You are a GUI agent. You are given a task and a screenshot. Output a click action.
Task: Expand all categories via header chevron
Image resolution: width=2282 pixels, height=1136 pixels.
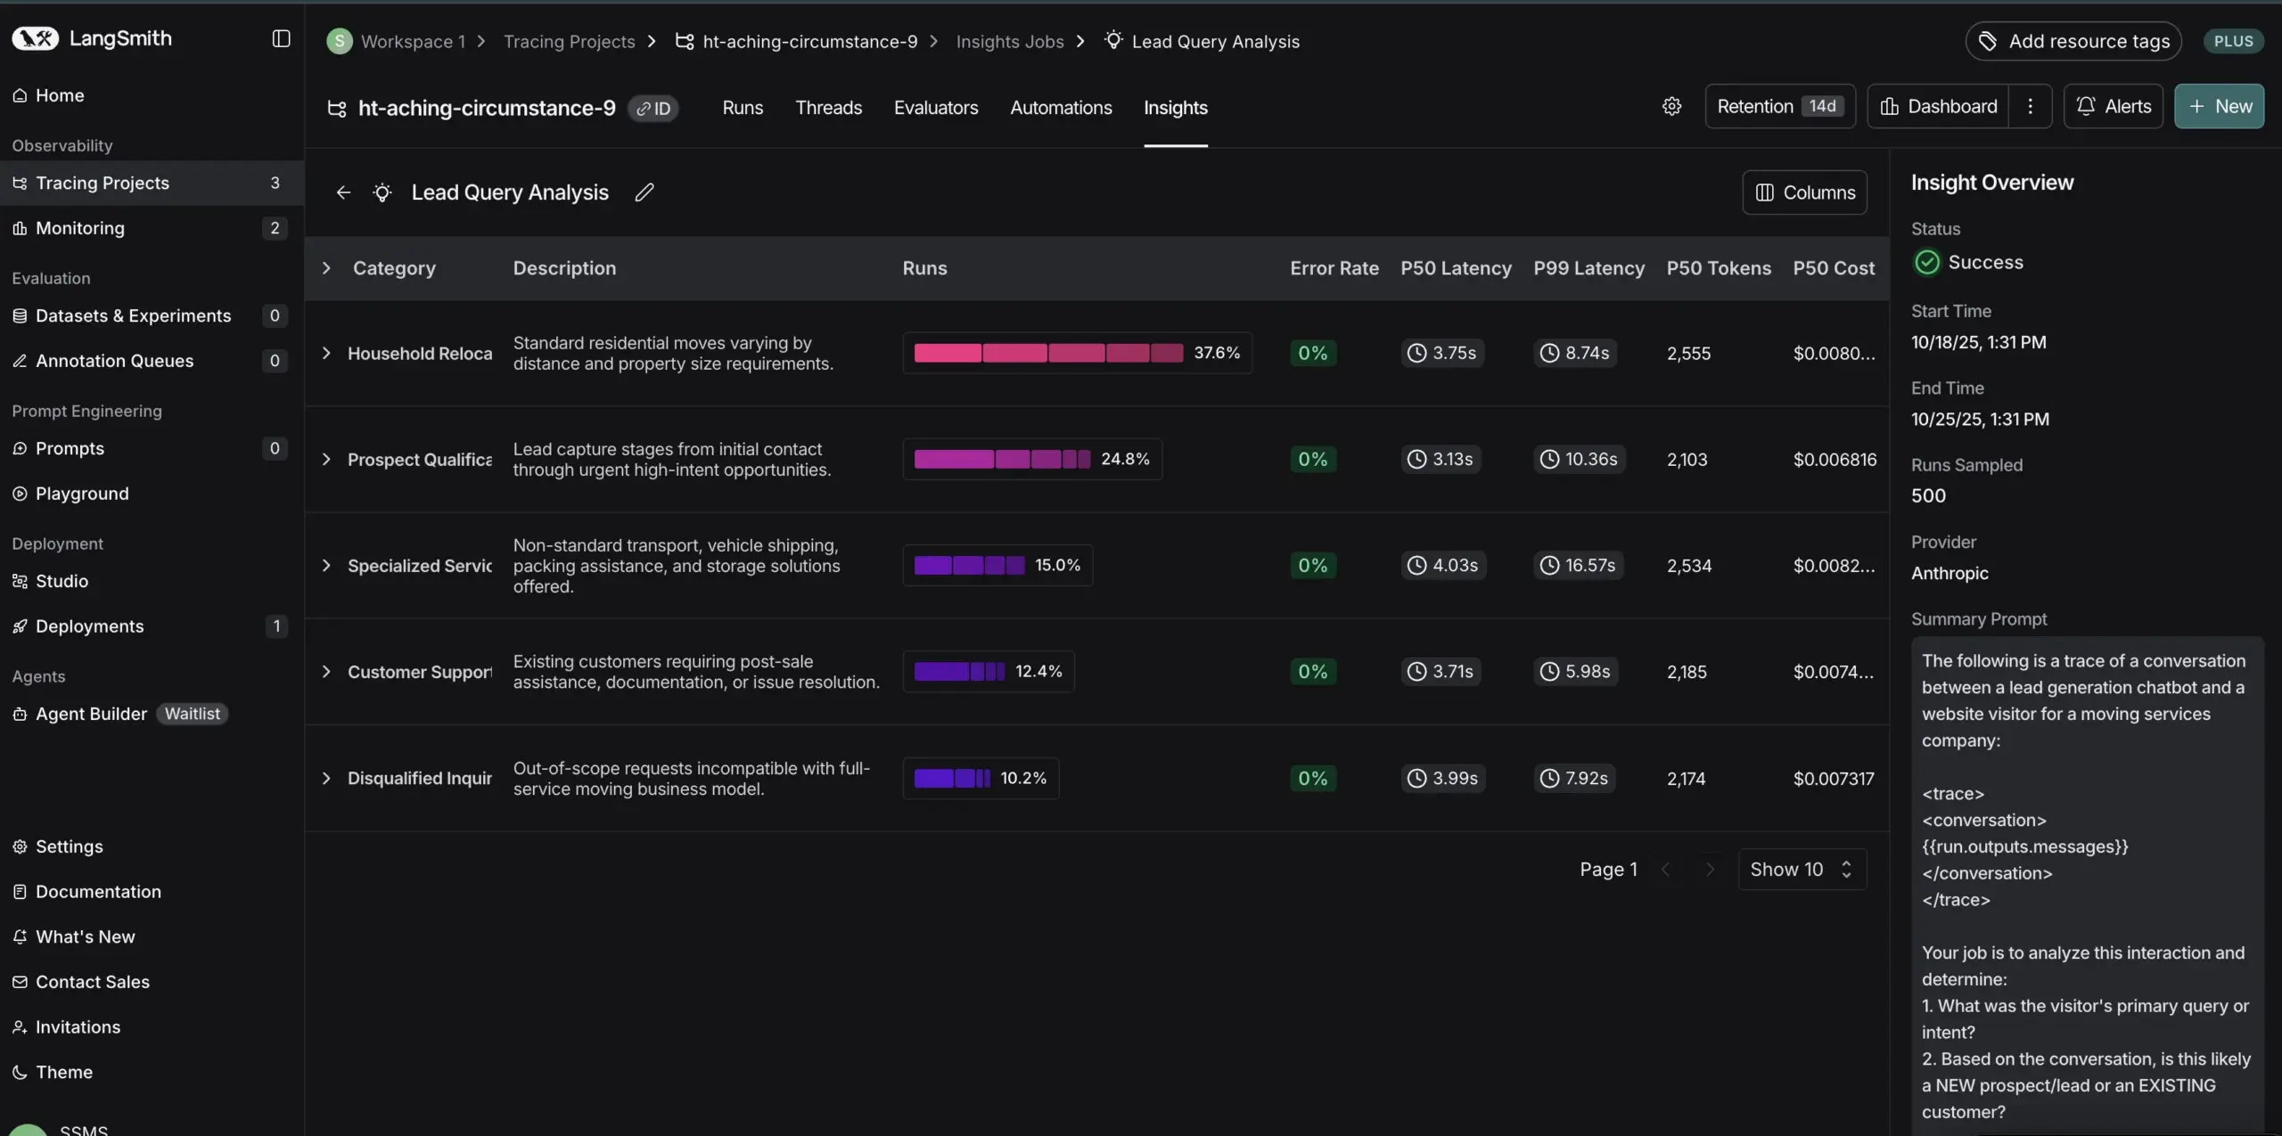[x=326, y=268]
